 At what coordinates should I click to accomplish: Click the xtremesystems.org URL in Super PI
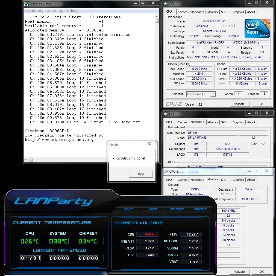tap(61, 140)
